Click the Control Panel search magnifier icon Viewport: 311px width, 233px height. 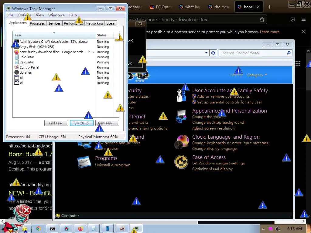(x=289, y=53)
